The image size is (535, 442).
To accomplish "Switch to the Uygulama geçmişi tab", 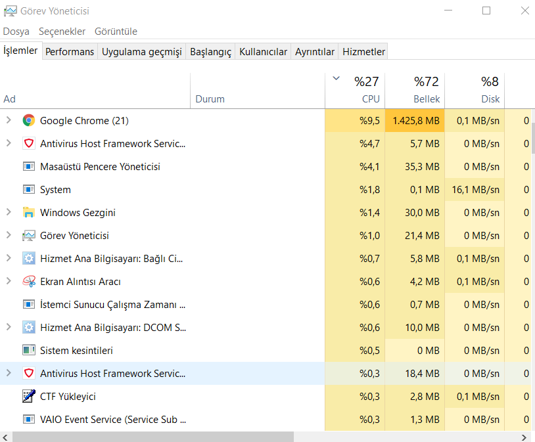I will (x=141, y=51).
